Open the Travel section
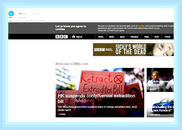The height and width of the screenshot is (130, 182). coord(167,37)
